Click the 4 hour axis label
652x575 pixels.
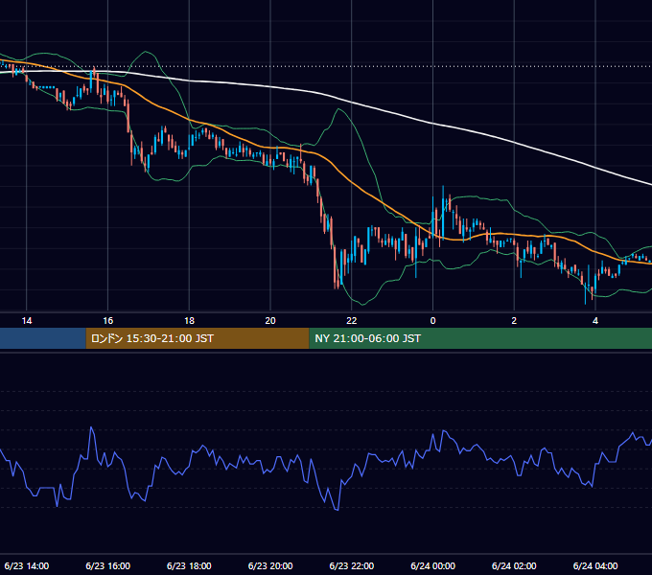pos(595,321)
